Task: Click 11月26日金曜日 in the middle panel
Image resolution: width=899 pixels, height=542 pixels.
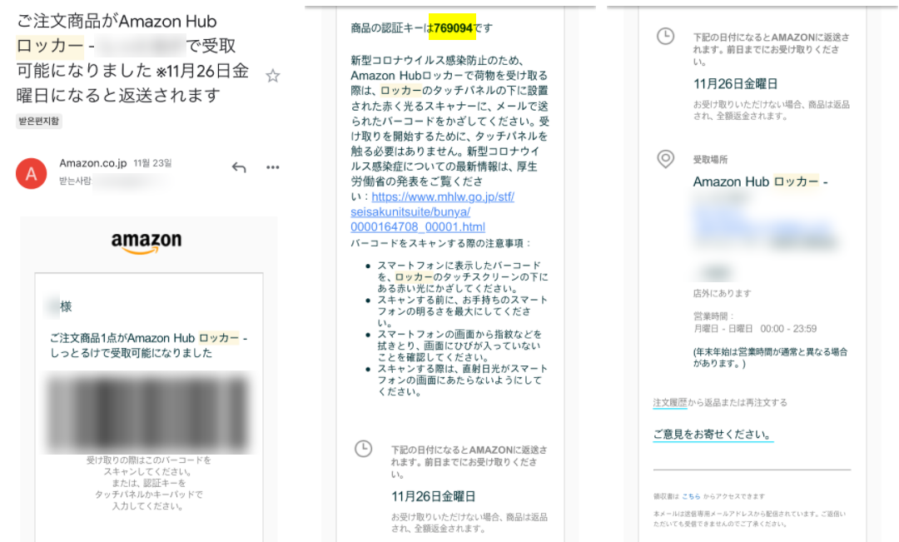Action: coord(434,496)
